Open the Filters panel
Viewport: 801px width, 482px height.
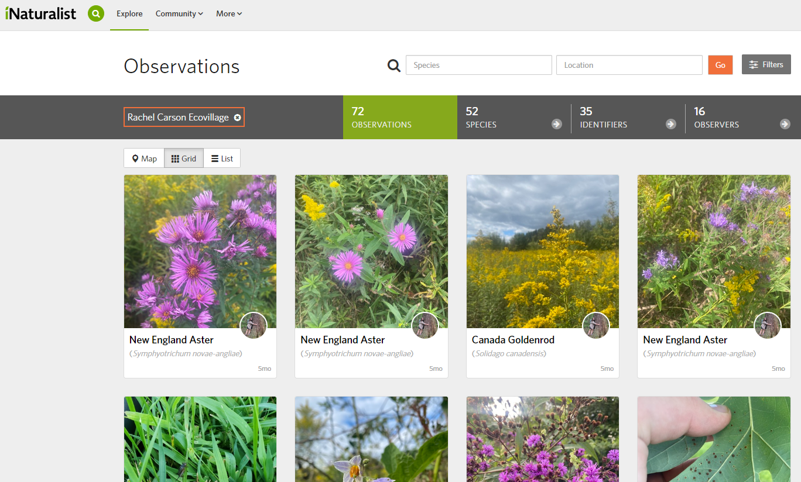[x=766, y=64]
